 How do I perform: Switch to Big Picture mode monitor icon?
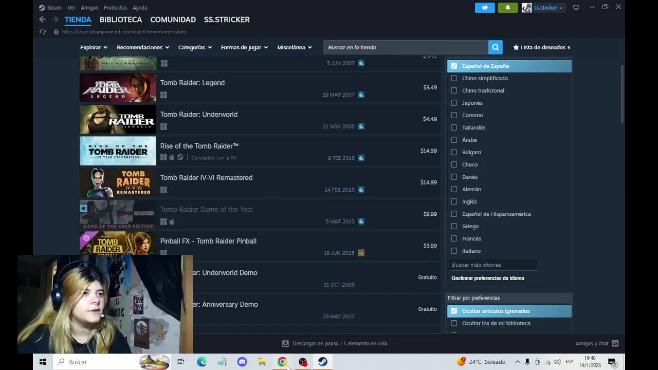click(576, 8)
